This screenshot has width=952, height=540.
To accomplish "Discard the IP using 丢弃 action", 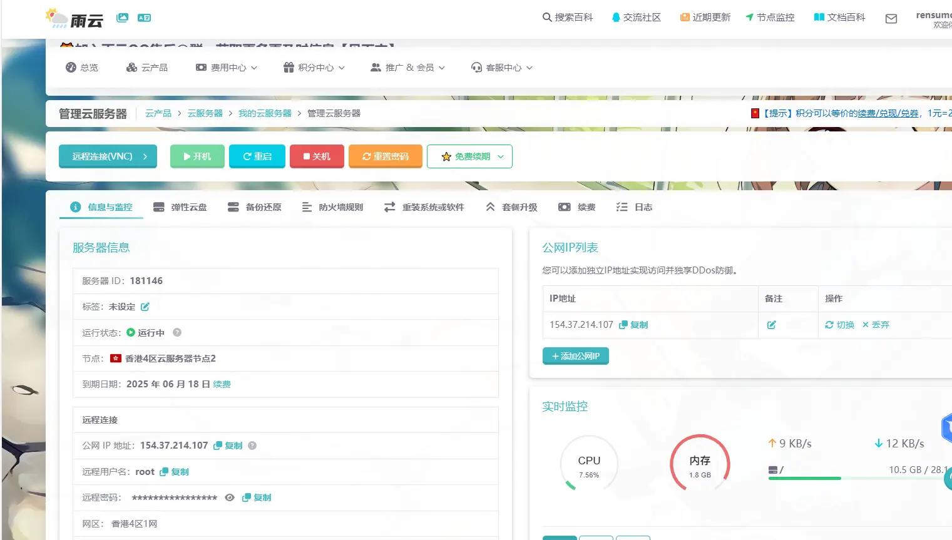I will pos(875,325).
